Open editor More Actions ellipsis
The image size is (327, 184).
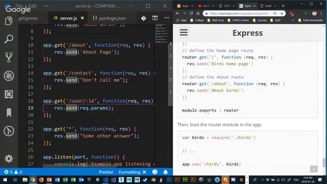(167, 18)
